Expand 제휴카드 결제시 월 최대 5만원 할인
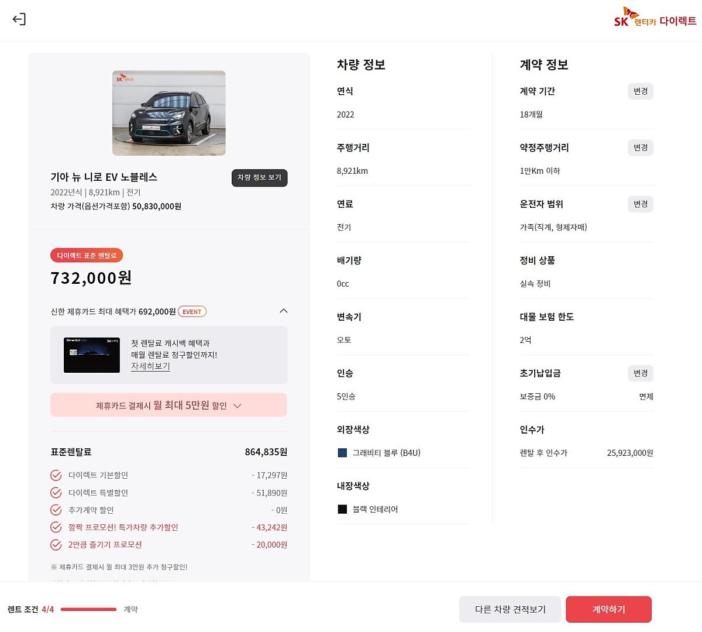The image size is (702, 632). pyautogui.click(x=168, y=405)
